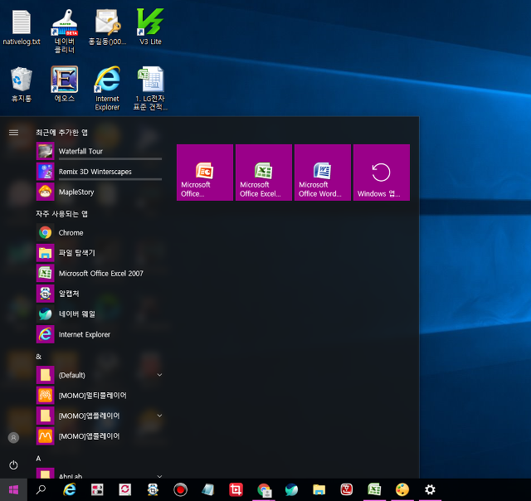This screenshot has width=531, height=501.
Task: Open the Paint palette app on taskbar
Action: [402, 489]
